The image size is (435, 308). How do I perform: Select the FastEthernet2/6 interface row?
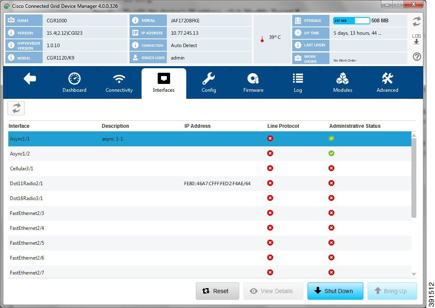210,258
